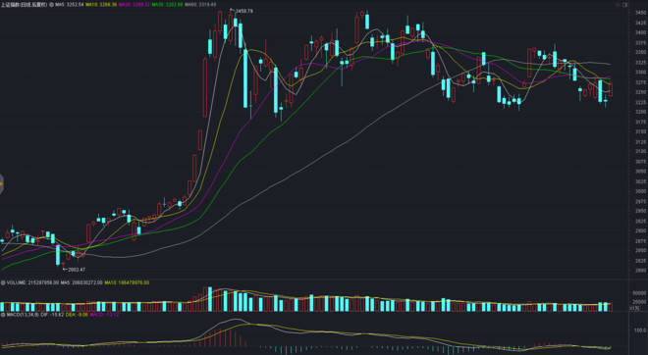The image size is (648, 355).
Task: Select the green MA30 legend label
Action: (167, 5)
